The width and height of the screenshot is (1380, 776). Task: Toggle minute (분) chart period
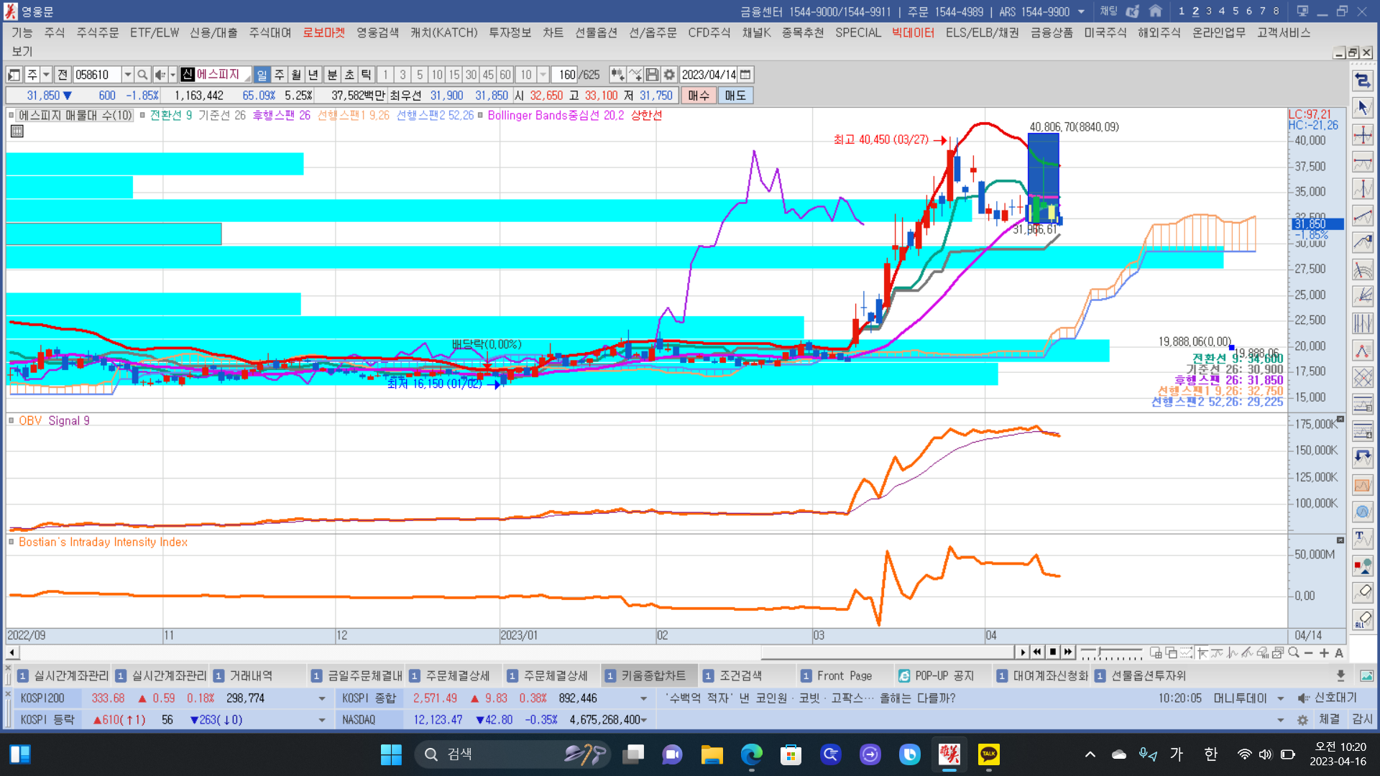click(332, 75)
